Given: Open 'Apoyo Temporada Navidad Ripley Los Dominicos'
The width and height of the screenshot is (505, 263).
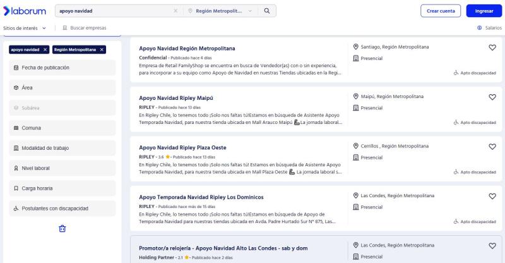Looking at the screenshot, I should 201,197.
